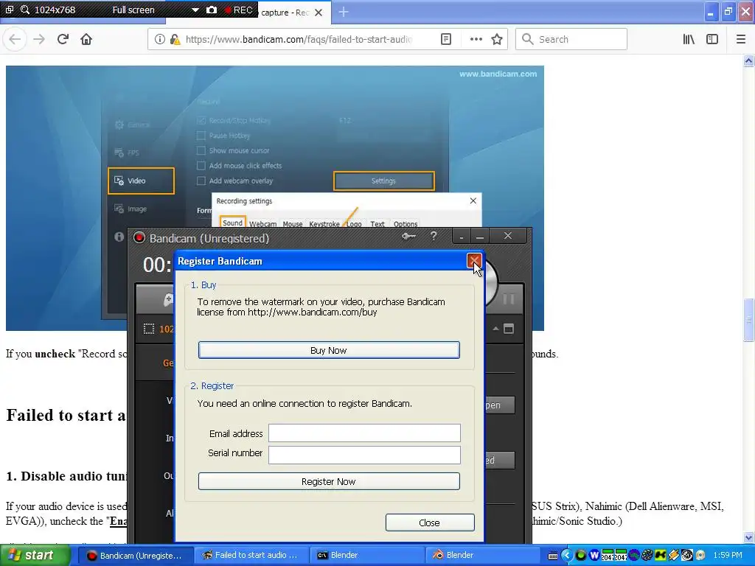
Task: Open Bandicam help question mark icon
Action: click(434, 235)
